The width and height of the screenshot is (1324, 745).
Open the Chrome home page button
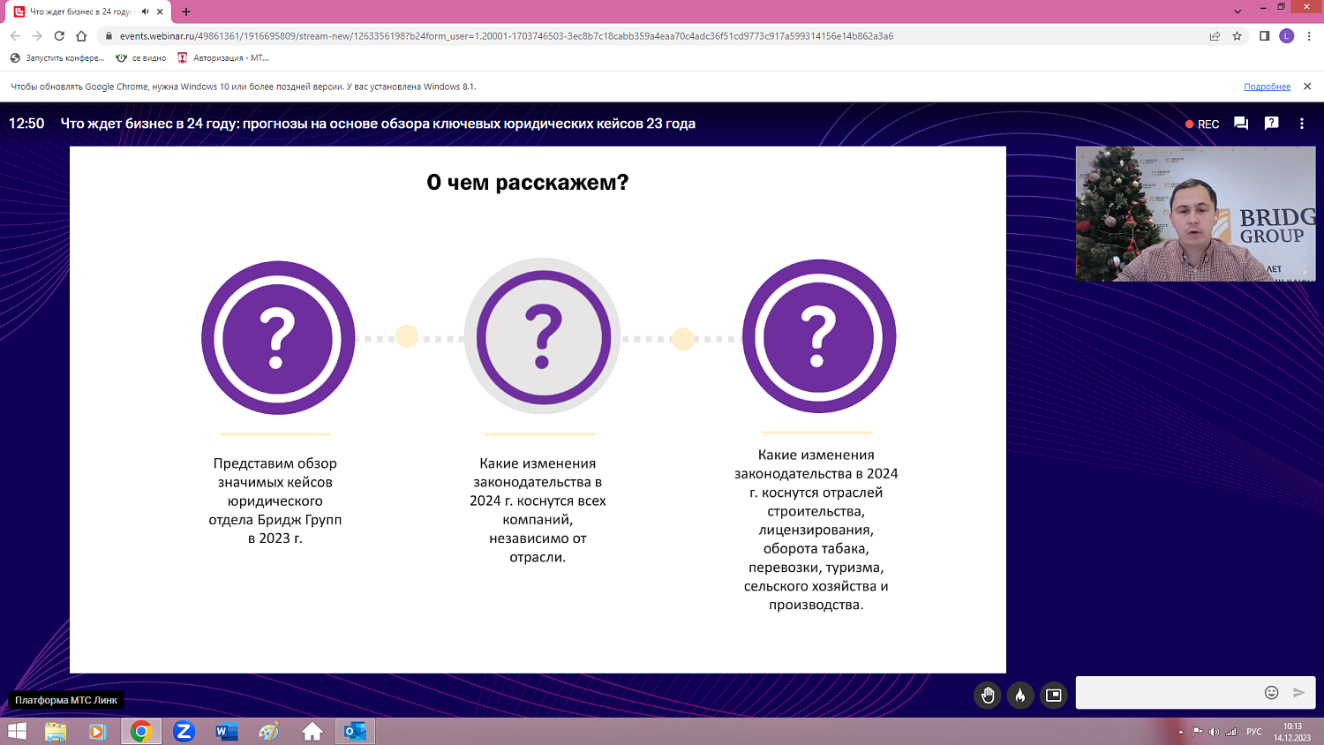click(x=81, y=36)
